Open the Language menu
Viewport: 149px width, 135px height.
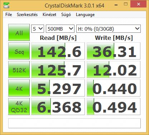click(x=85, y=15)
